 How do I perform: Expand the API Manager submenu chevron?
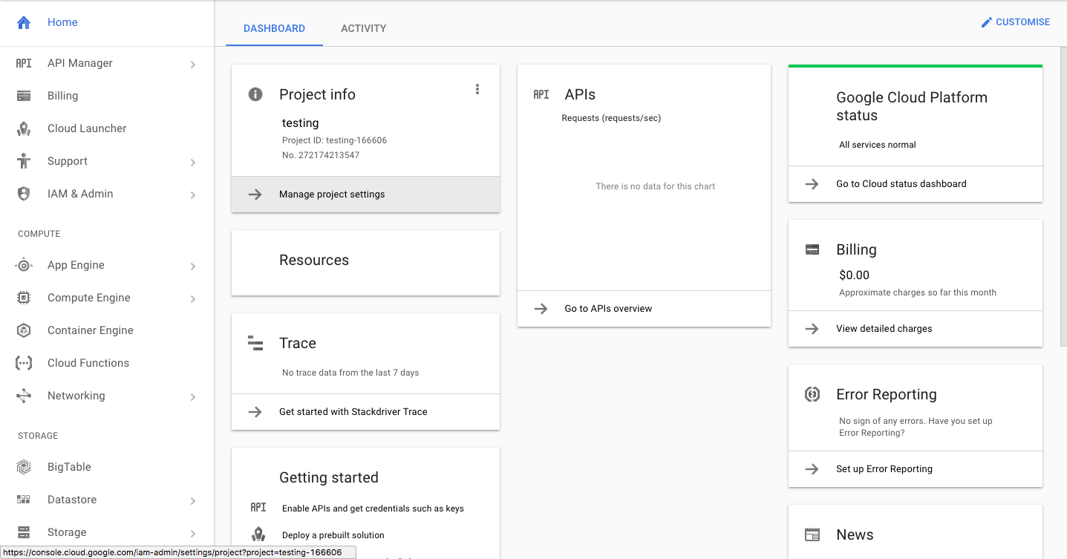pos(193,65)
